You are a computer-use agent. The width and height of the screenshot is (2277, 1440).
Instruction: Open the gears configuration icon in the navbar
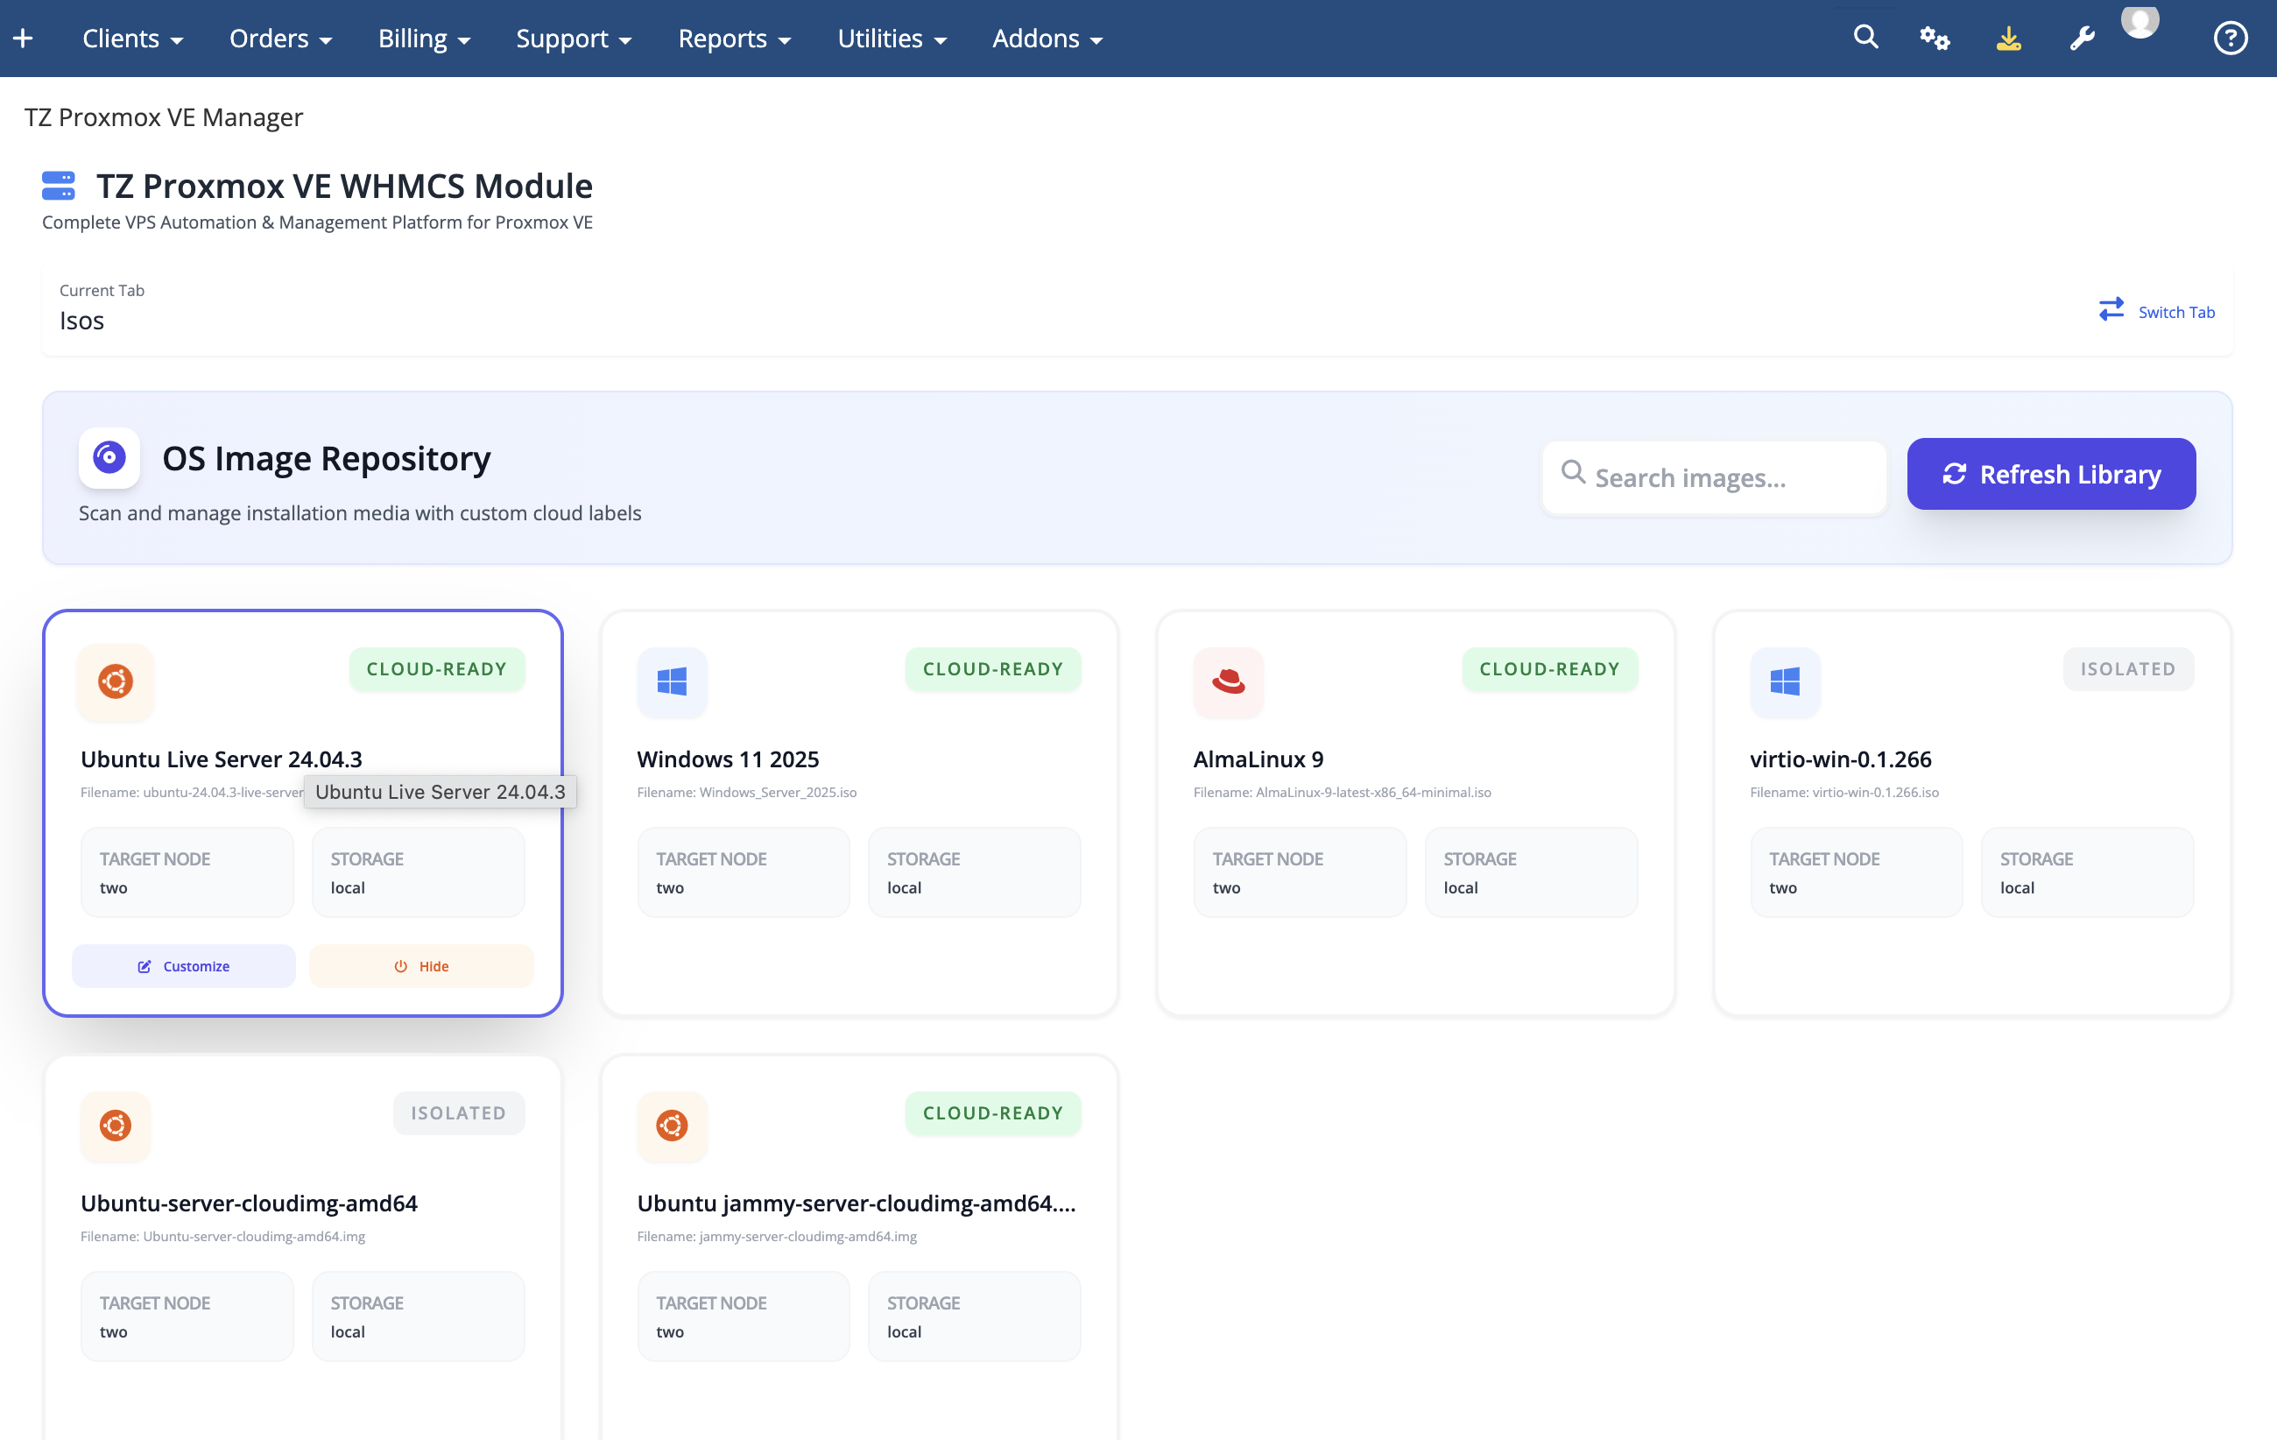tap(1935, 37)
